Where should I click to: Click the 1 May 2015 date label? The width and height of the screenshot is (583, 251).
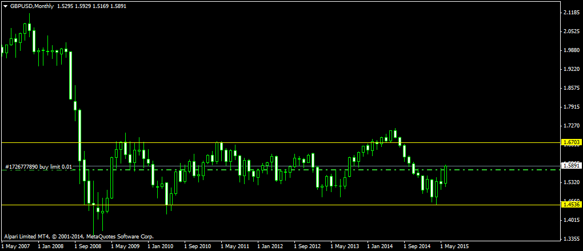tap(454, 246)
